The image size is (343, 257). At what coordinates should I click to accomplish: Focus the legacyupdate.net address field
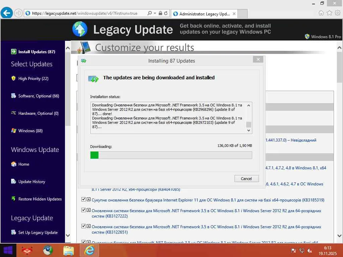[x=85, y=13]
